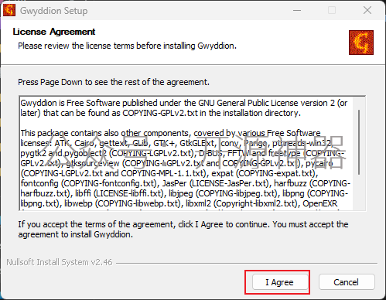Screen dimensions: 386x300
Task: Click "JasPer (LICENSE-JasPer.txt)" in the license text
Action: (216, 183)
